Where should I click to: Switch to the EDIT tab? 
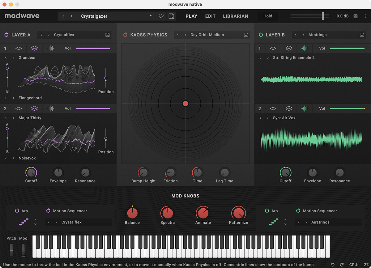pyautogui.click(x=210, y=16)
